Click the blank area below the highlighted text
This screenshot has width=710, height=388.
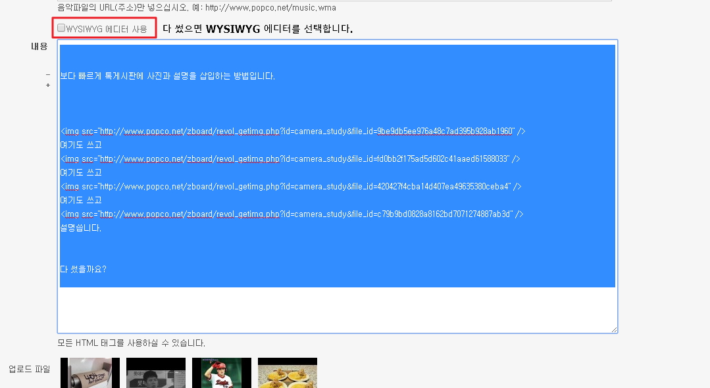(x=337, y=309)
